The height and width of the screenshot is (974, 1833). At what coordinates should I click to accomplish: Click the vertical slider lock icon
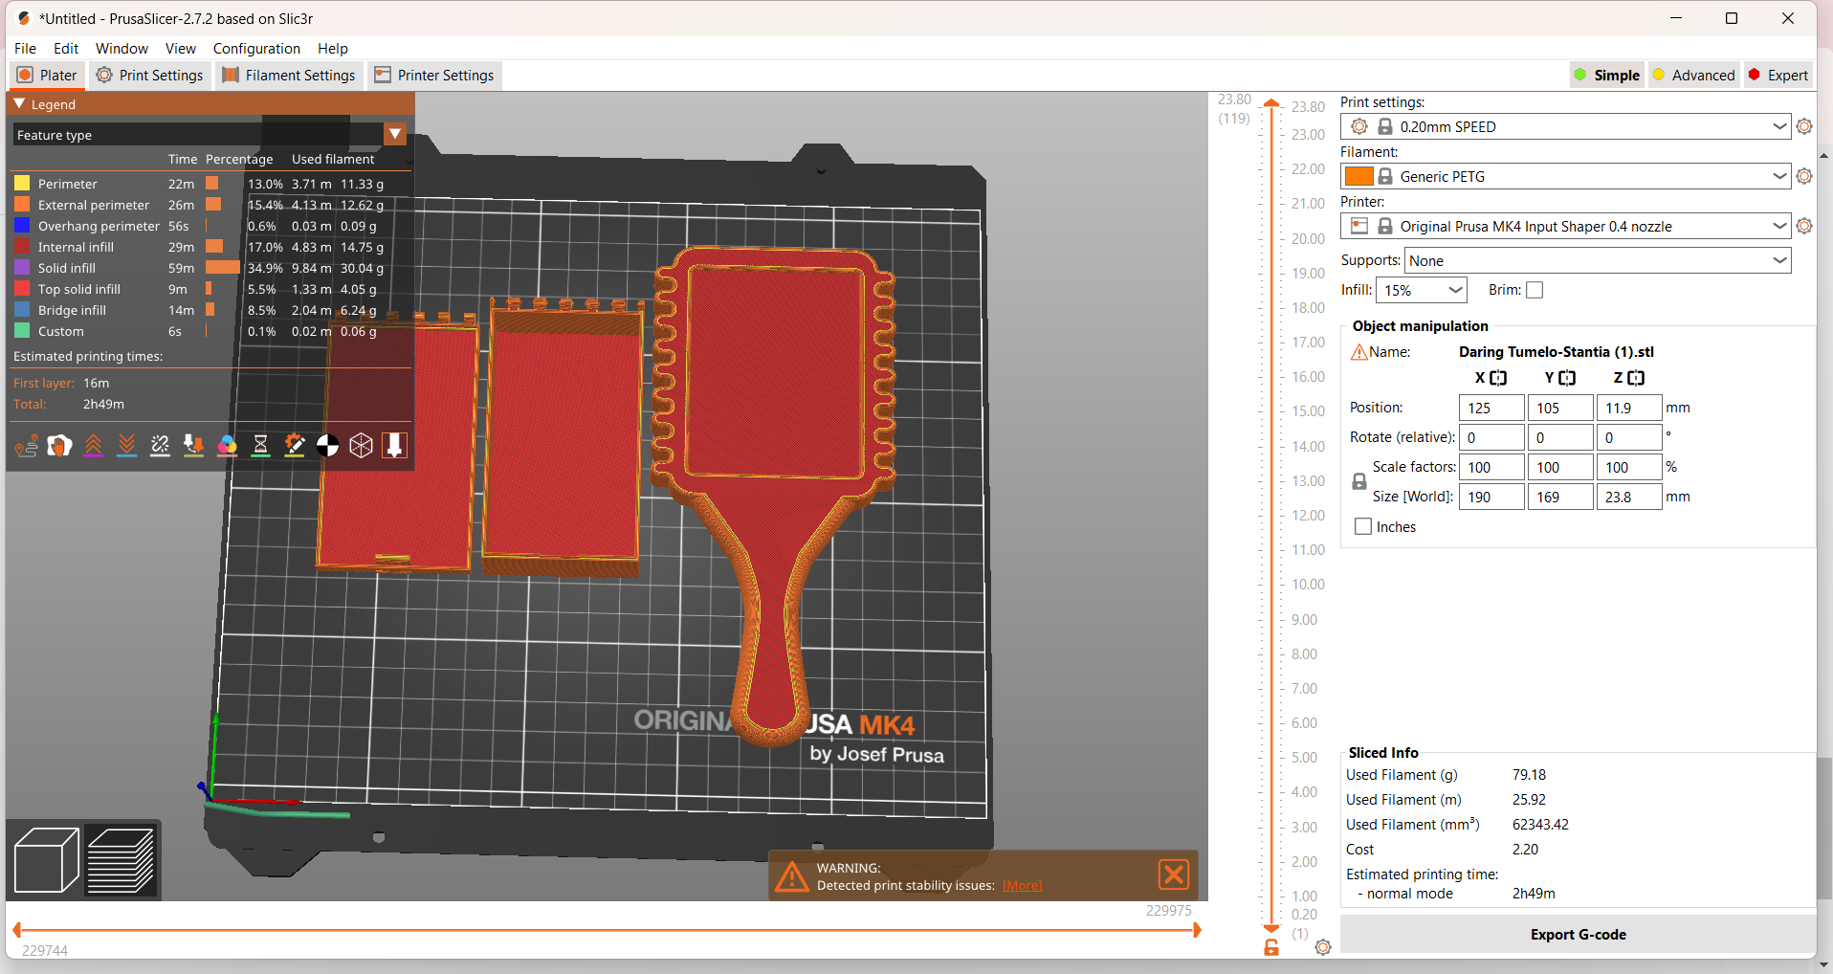(1271, 947)
